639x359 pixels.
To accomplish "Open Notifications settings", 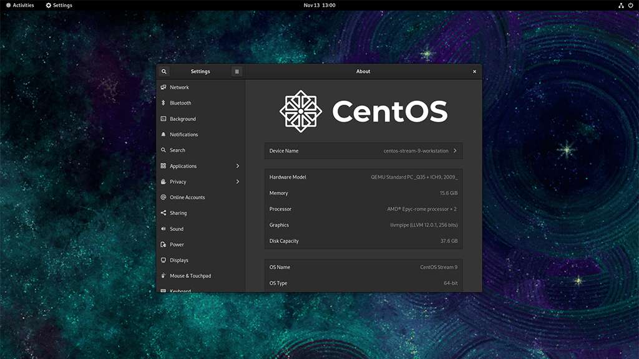I will [x=200, y=135].
